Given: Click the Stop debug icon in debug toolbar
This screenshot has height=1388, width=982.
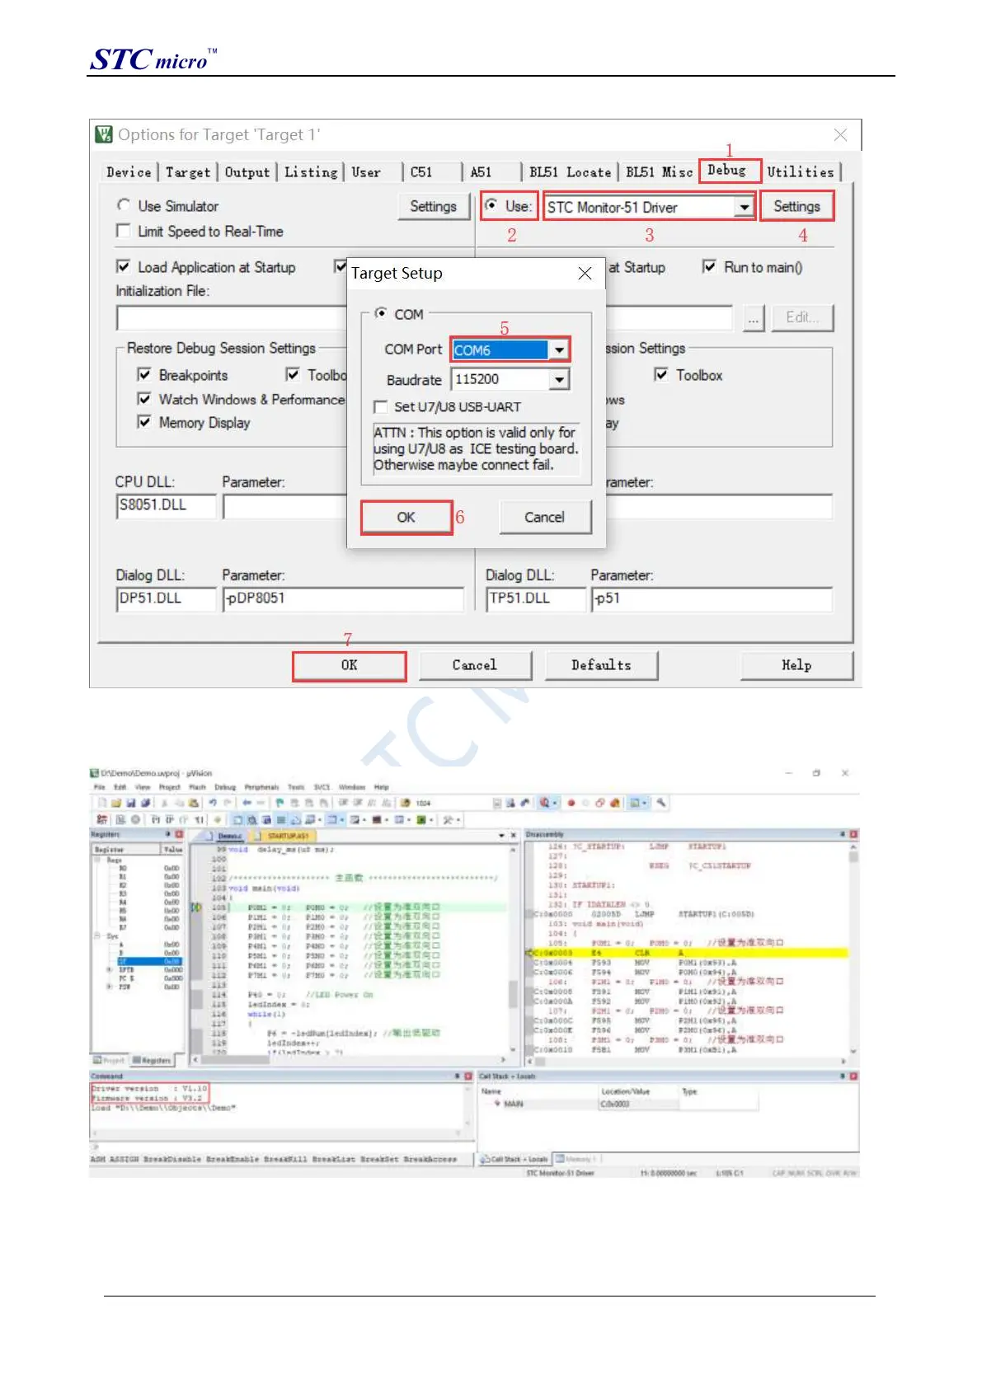Looking at the screenshot, I should tap(135, 820).
